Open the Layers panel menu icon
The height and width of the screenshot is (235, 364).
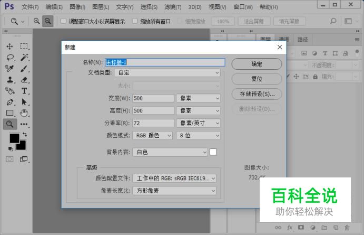(x=357, y=40)
